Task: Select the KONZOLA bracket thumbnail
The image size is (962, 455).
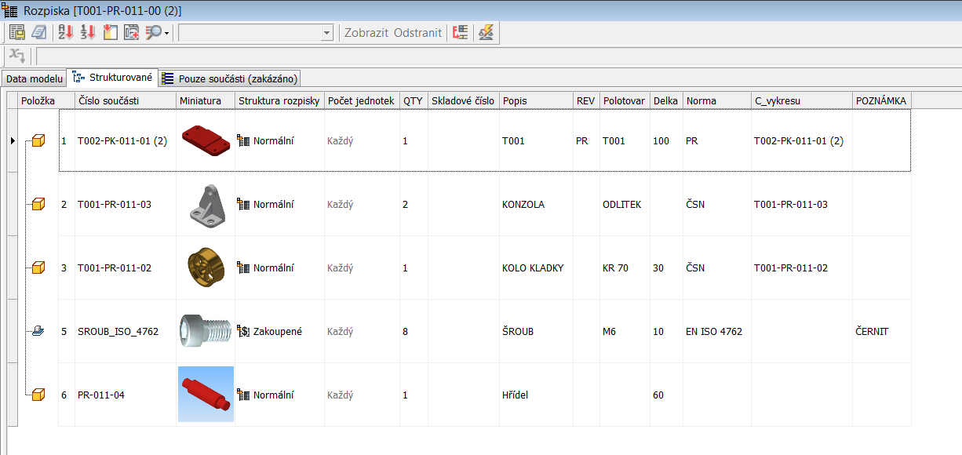Action: [206, 205]
